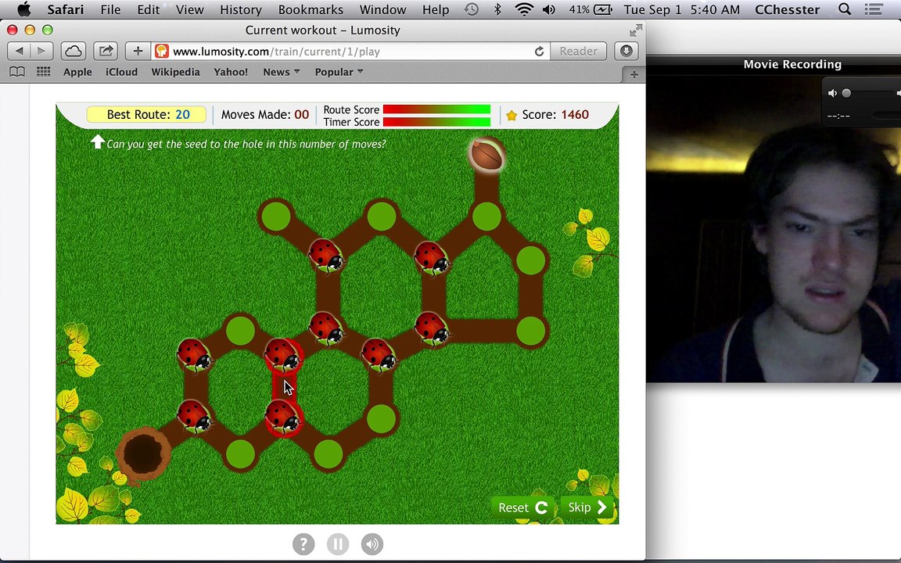Click the Safari forward arrow button
The image size is (901, 563).
click(x=41, y=51)
